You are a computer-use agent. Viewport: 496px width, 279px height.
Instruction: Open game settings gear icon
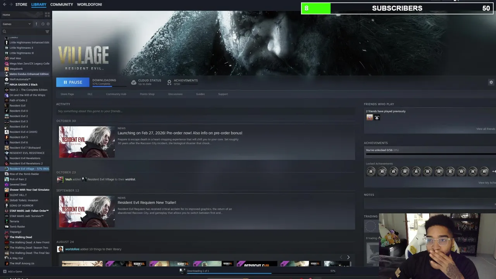(491, 82)
